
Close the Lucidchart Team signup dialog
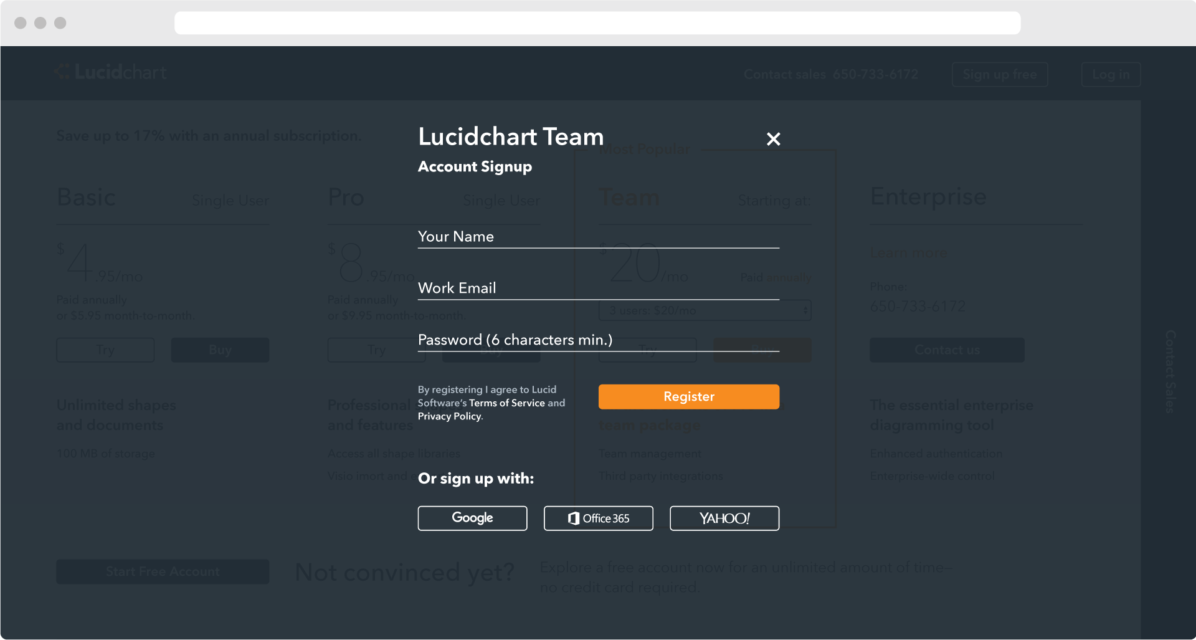[773, 139]
